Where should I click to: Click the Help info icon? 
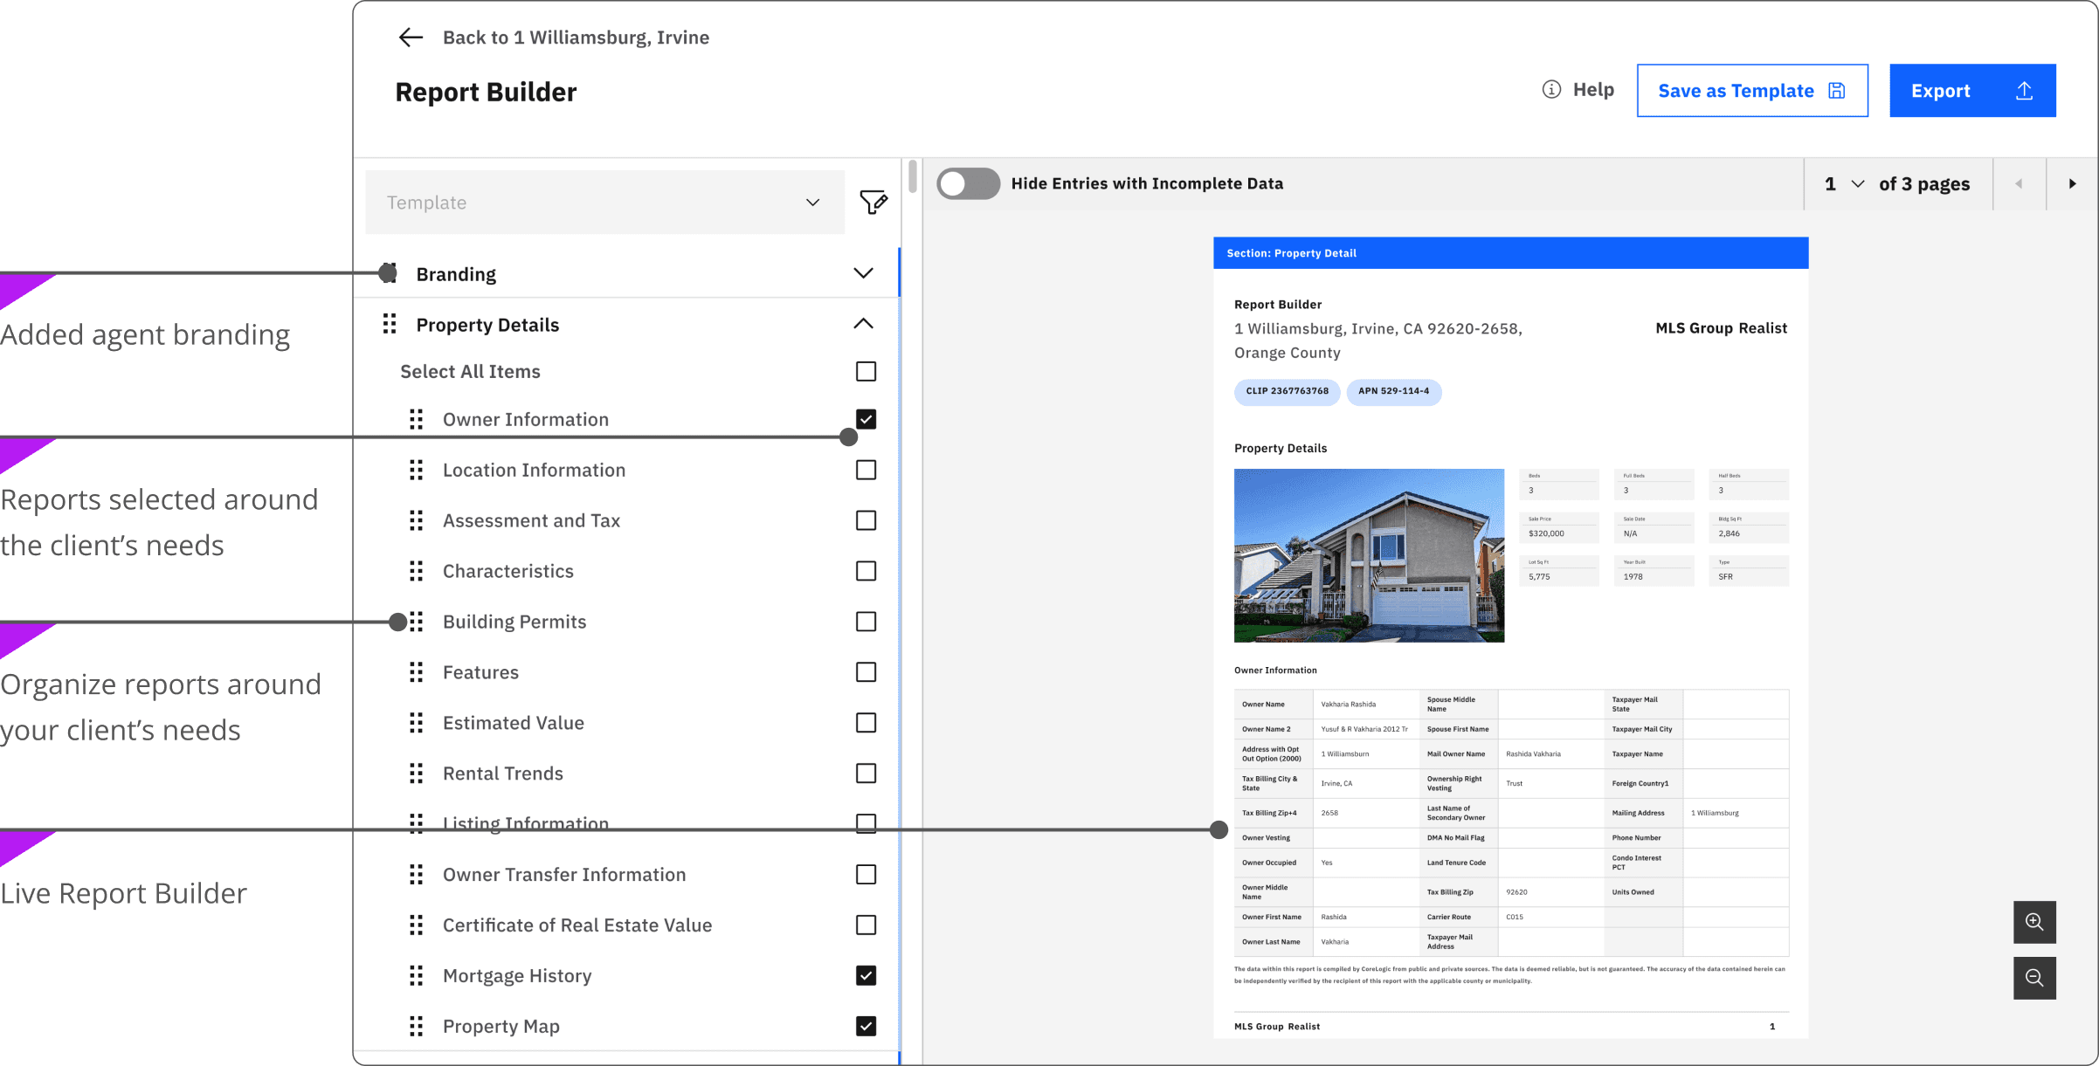coord(1551,90)
